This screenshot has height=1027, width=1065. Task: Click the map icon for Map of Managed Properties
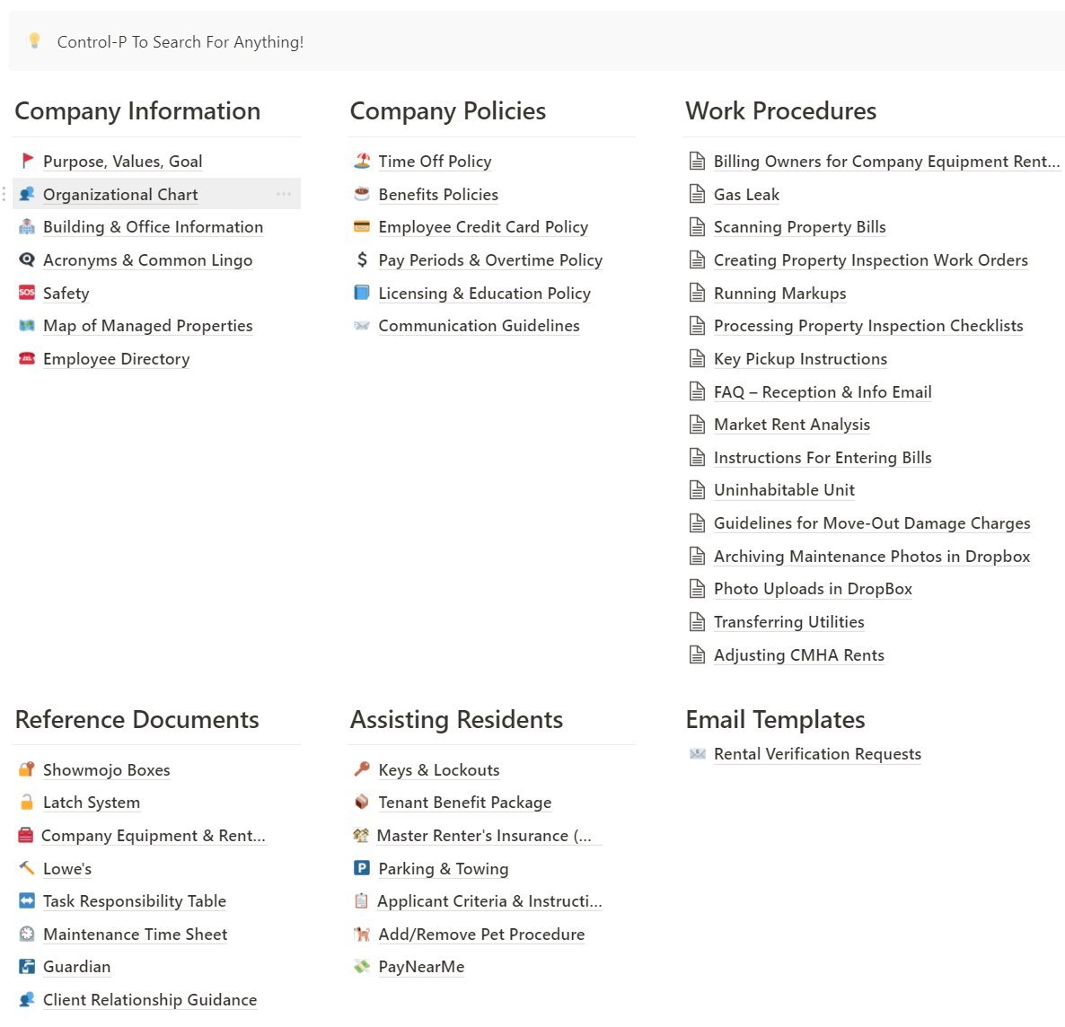click(27, 325)
